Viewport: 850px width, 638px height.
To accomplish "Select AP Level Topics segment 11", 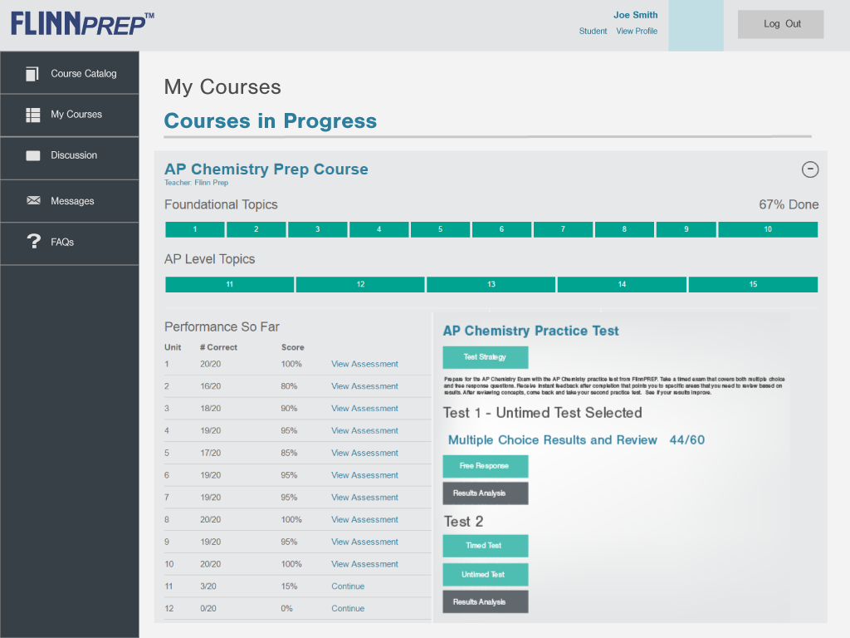I will (x=229, y=284).
